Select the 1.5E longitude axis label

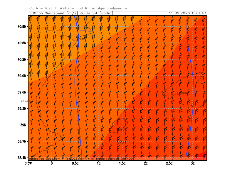coord(122,163)
